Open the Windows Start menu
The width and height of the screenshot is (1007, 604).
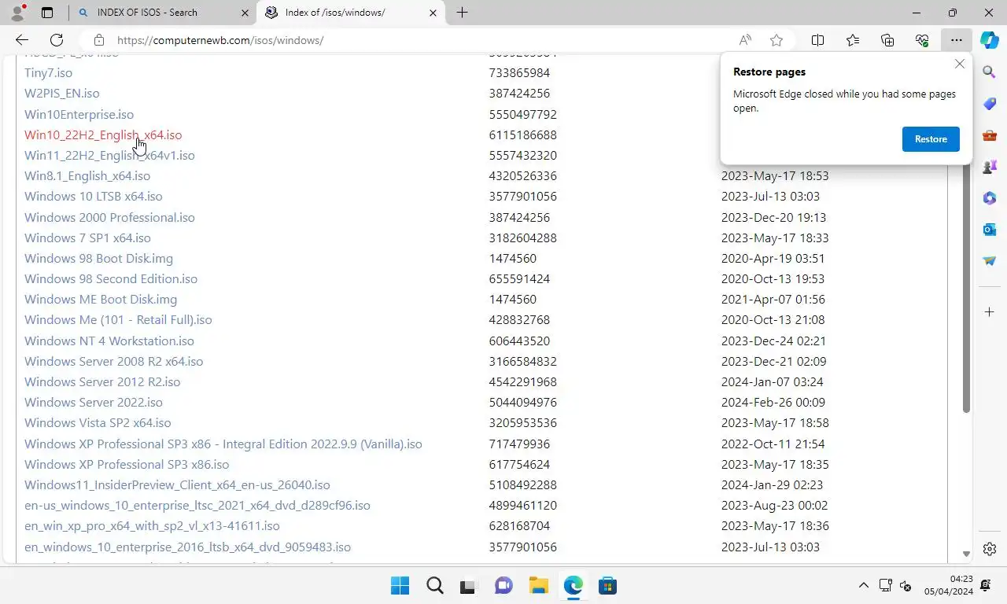click(400, 585)
